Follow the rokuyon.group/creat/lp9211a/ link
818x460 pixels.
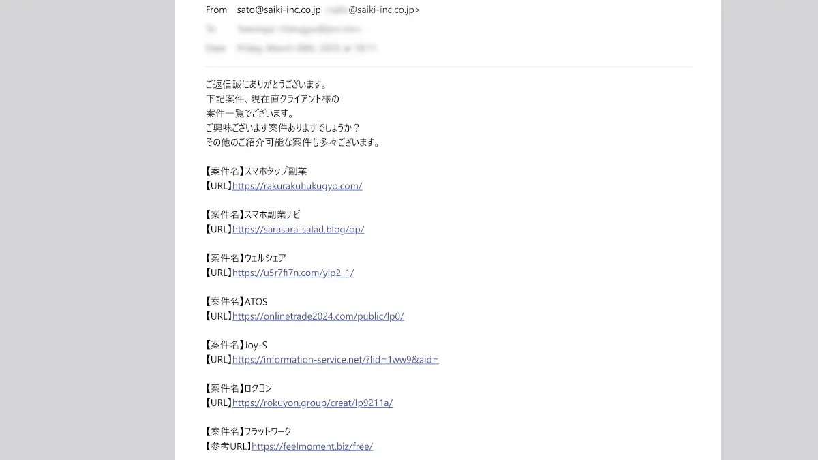pos(312,403)
